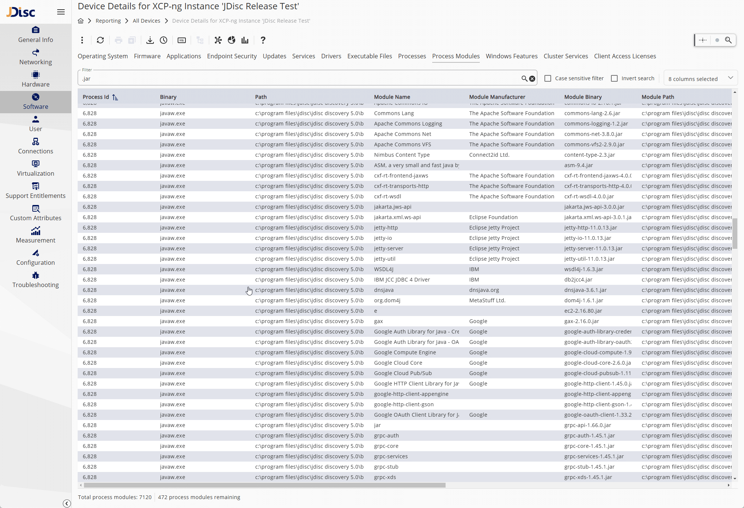
Task: Click the pie chart icon
Action: tap(232, 40)
